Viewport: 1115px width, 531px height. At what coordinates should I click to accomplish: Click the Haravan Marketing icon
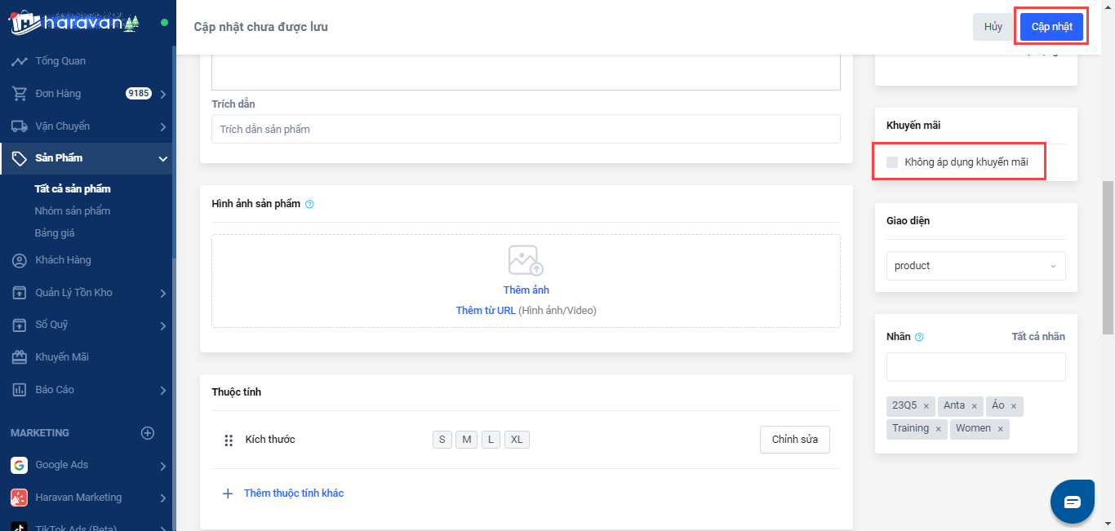(x=19, y=498)
